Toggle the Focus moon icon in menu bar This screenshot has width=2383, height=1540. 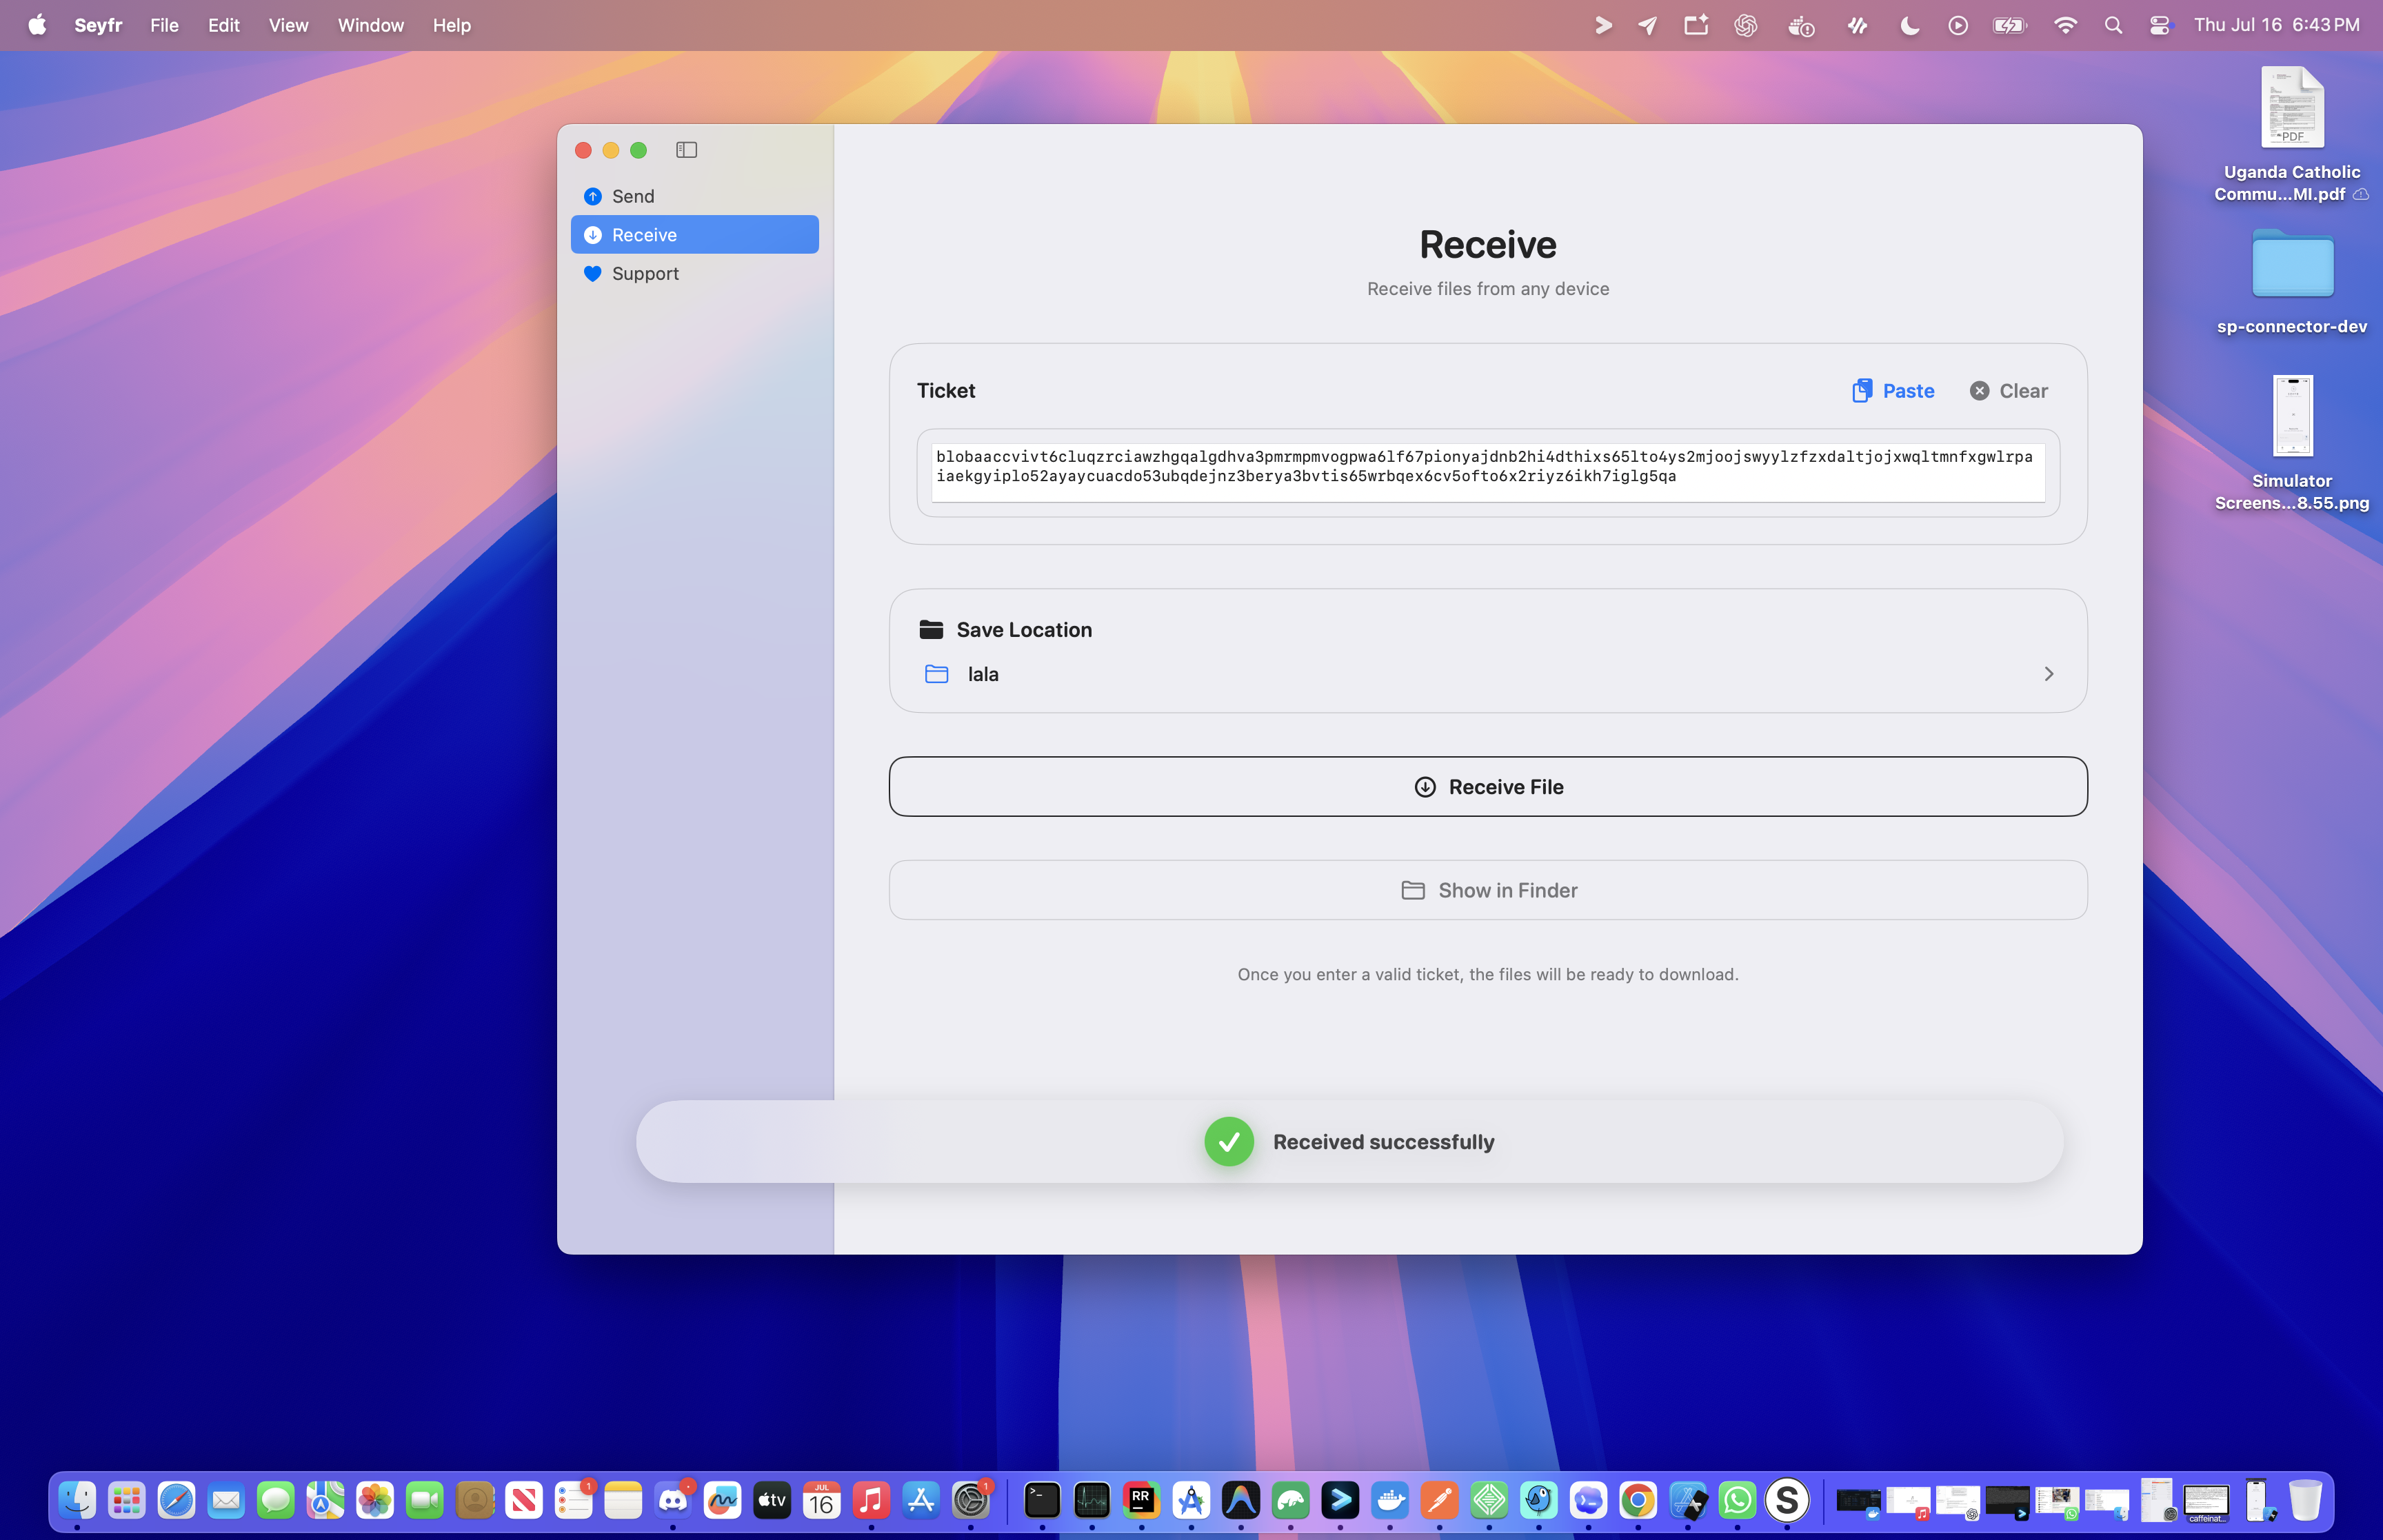(x=1909, y=26)
